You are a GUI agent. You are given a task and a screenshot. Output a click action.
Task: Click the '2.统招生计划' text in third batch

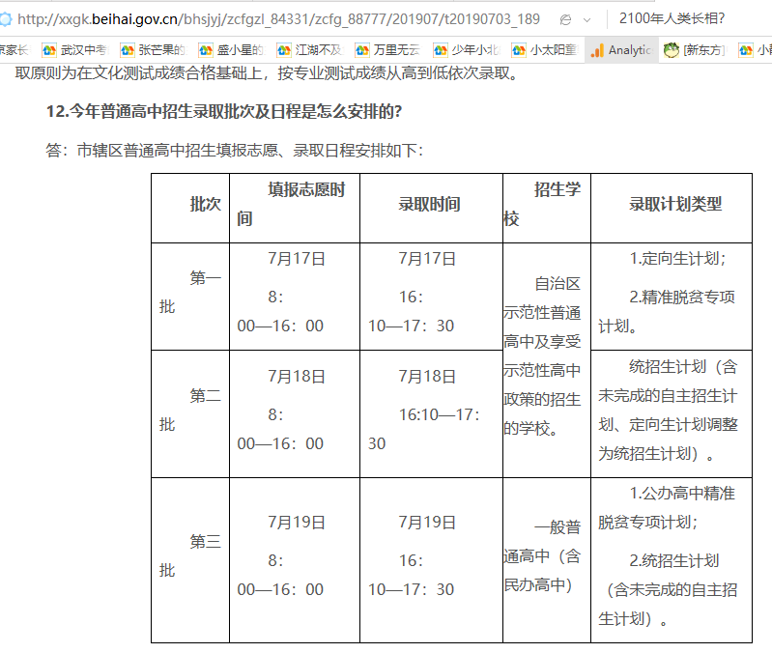point(674,560)
